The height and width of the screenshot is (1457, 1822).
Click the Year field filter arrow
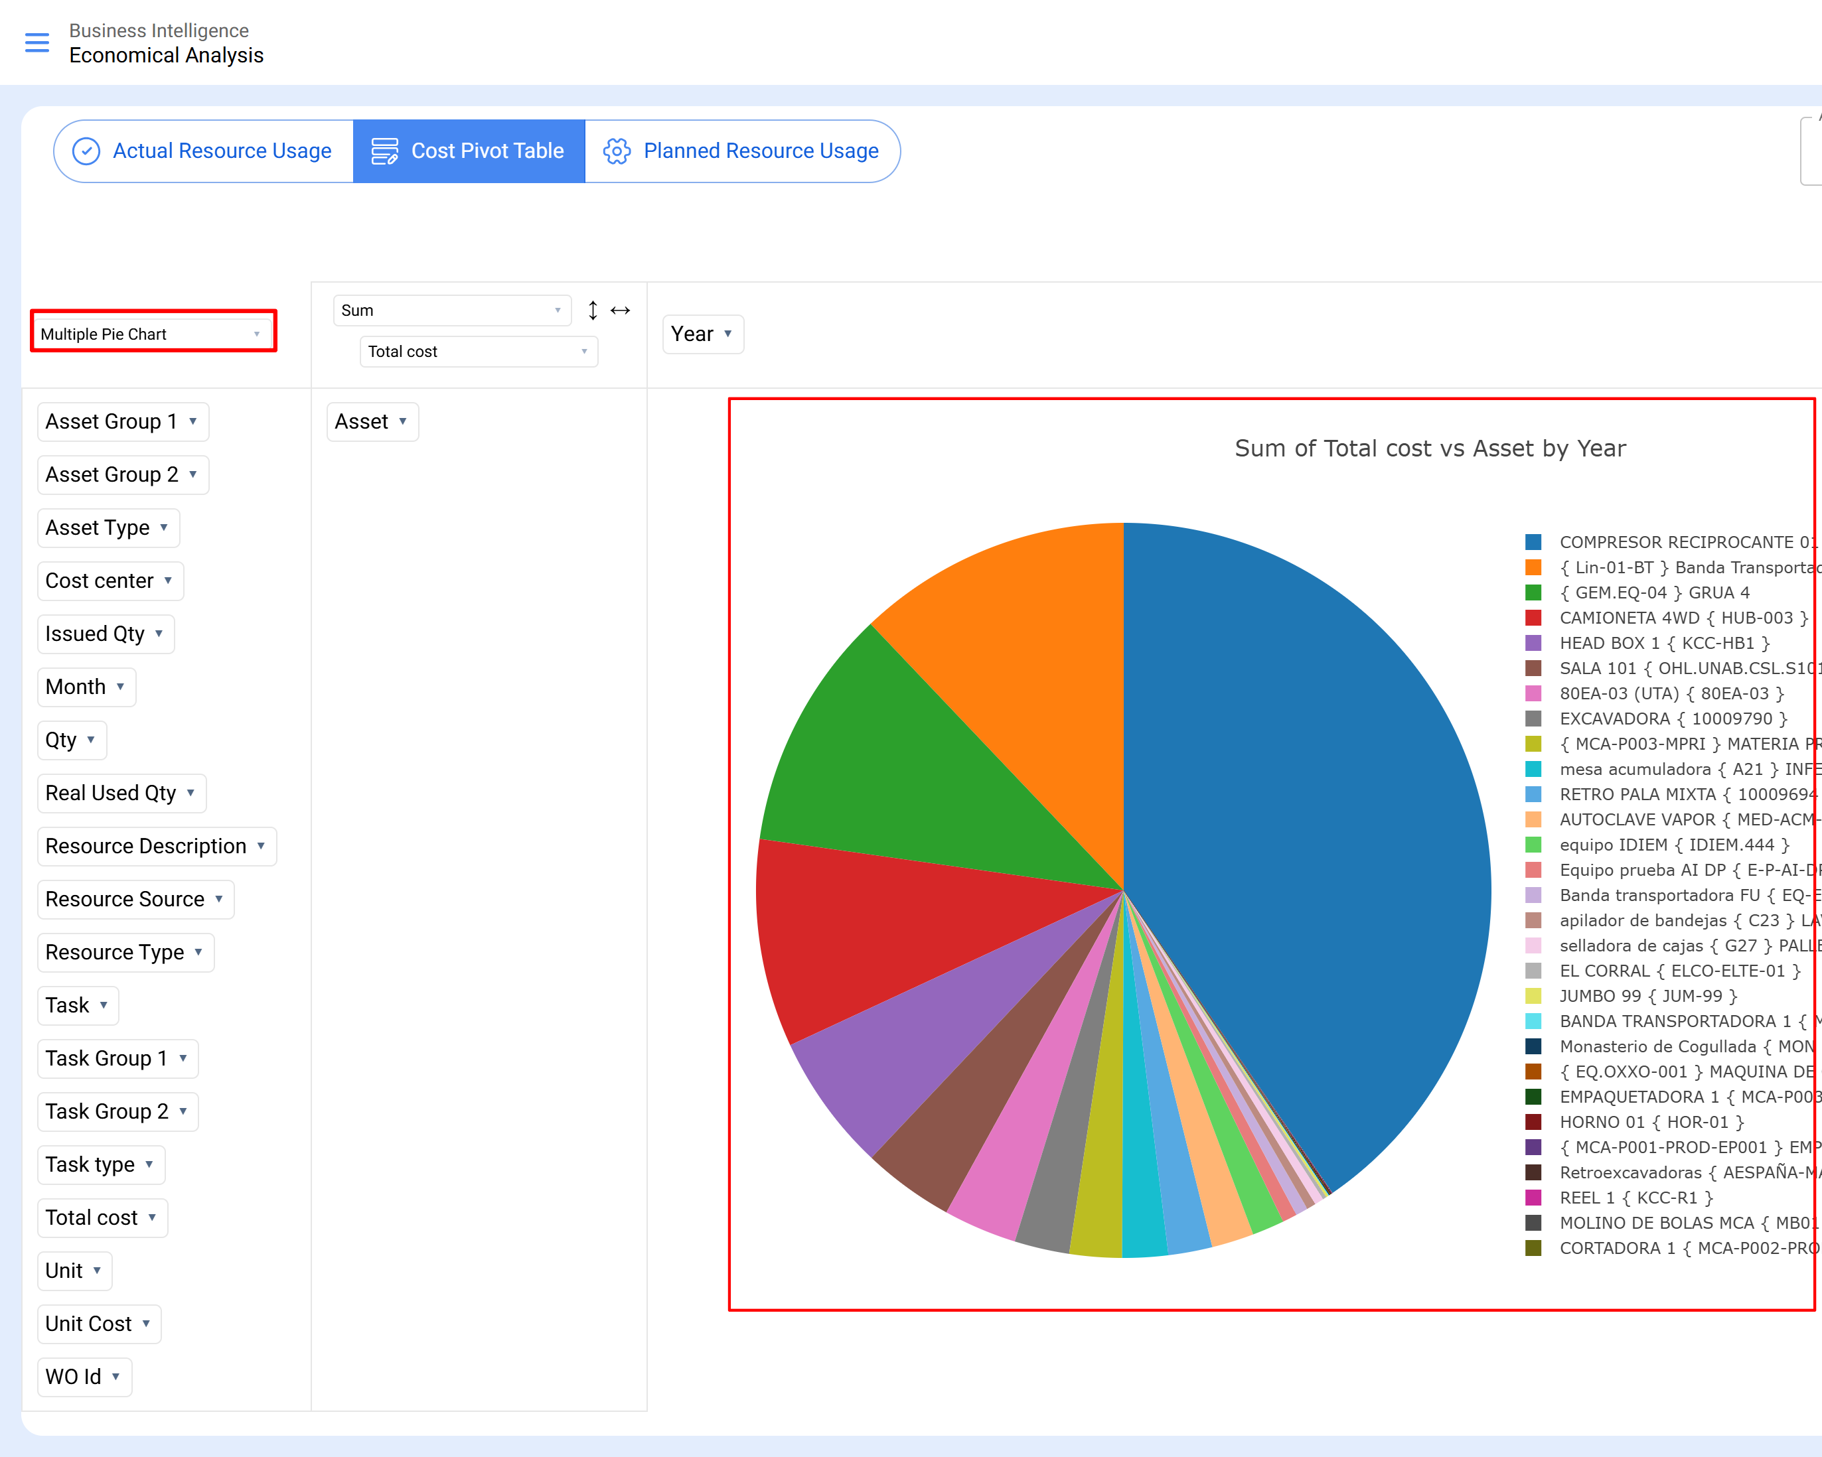click(x=728, y=334)
